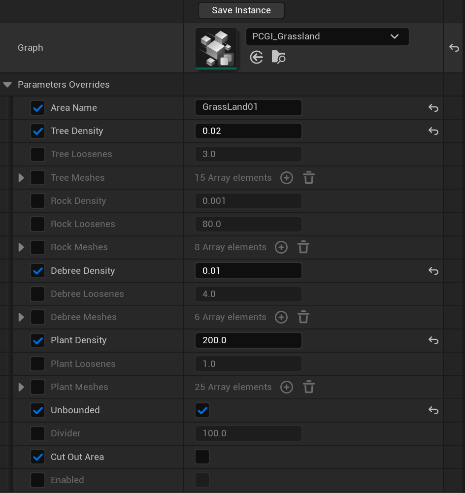Enable the Divider override checkbox

coord(38,433)
